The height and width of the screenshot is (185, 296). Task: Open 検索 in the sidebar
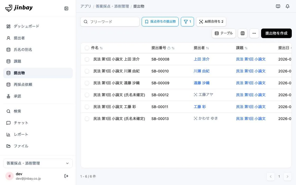pyautogui.click(x=38, y=111)
